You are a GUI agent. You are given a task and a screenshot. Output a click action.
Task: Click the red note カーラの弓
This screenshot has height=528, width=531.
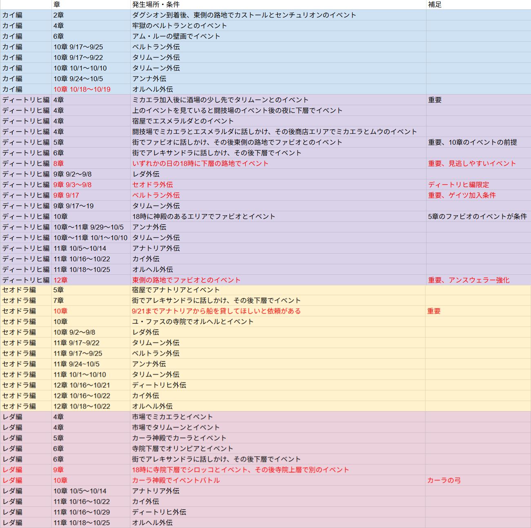(478, 480)
